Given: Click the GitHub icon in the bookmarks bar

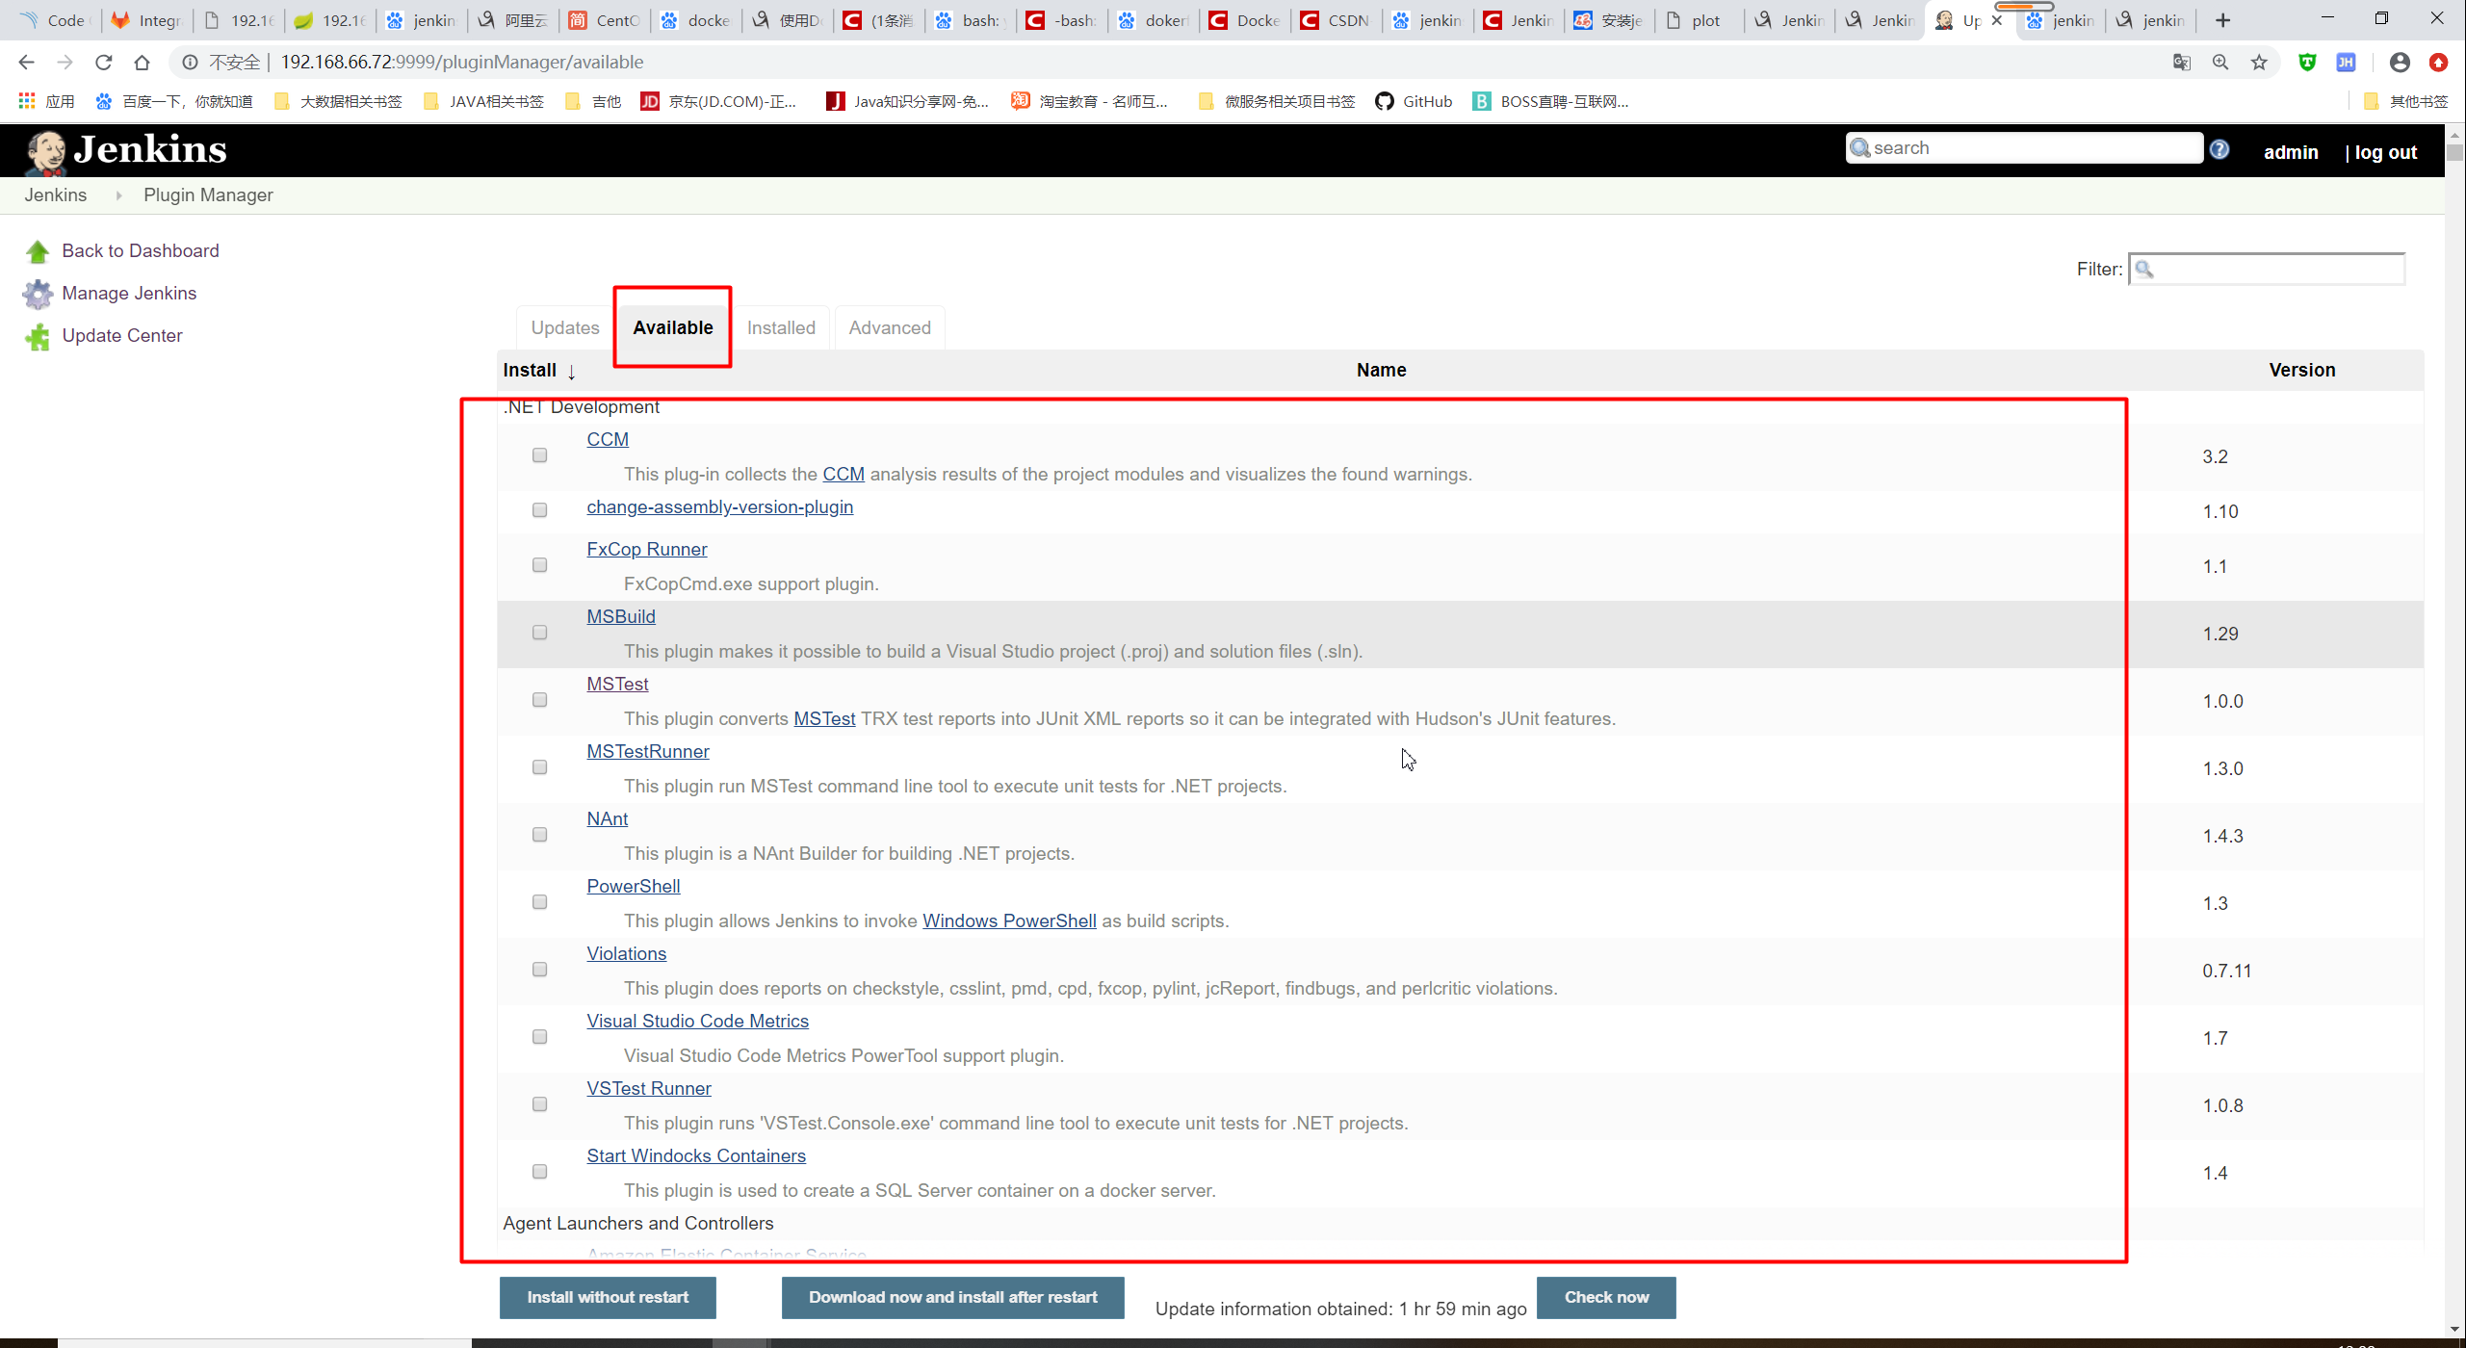Looking at the screenshot, I should tap(1385, 101).
